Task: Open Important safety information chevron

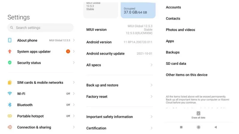Action: [151, 117]
